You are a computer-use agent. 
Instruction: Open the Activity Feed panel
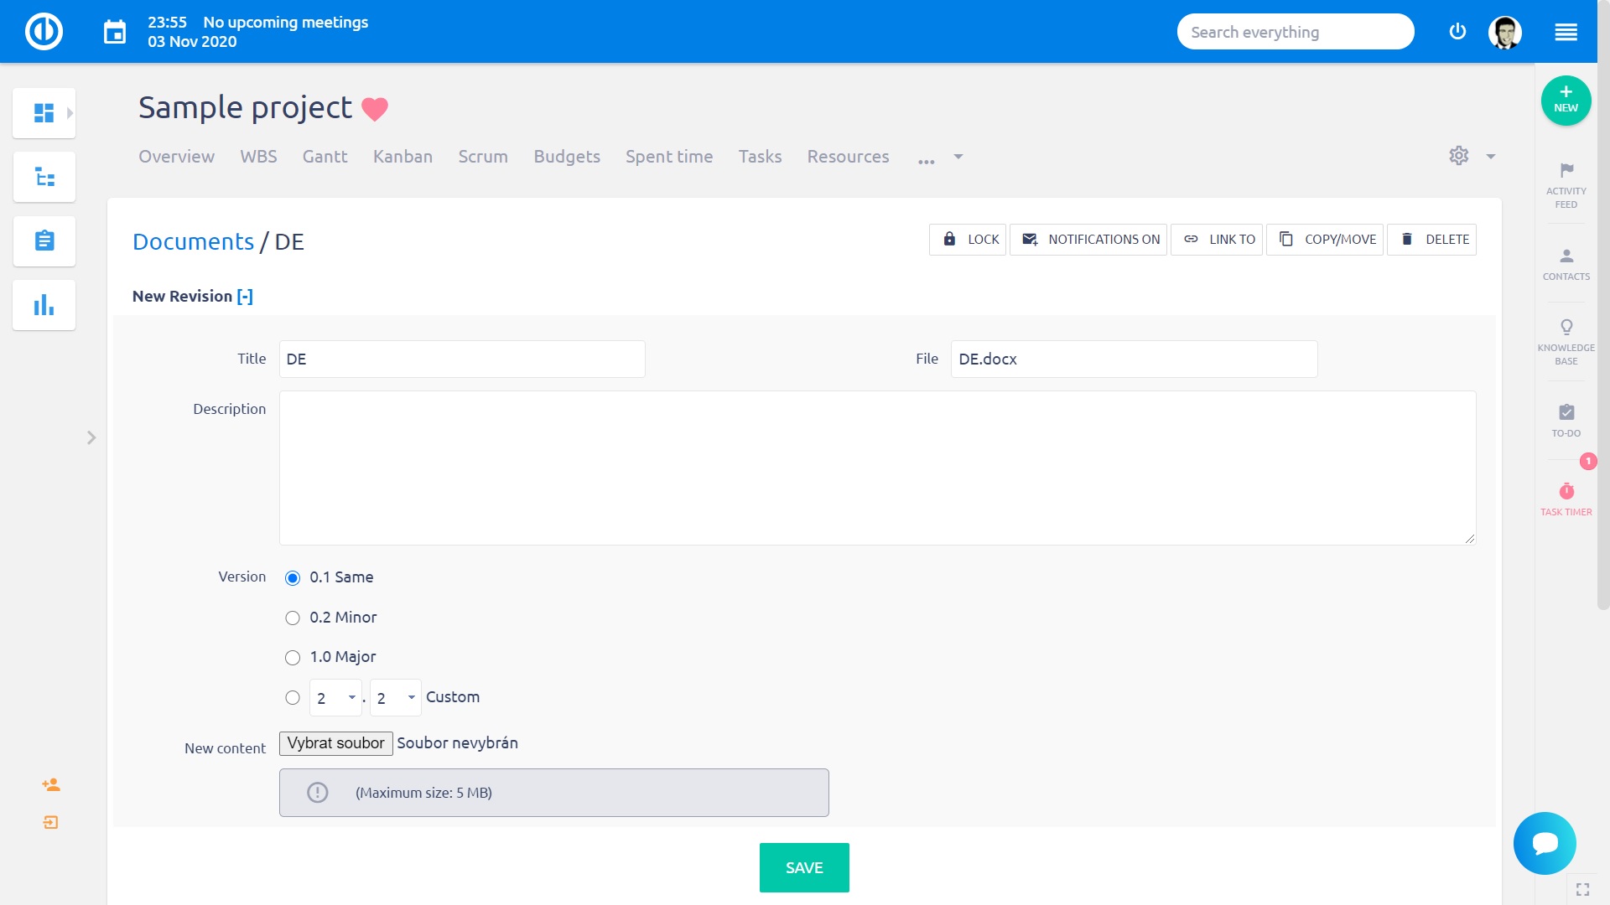pos(1566,184)
